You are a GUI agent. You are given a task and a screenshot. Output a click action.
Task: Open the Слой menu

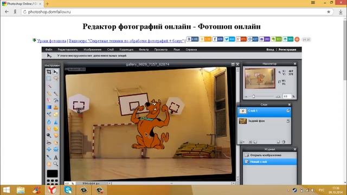point(111,49)
